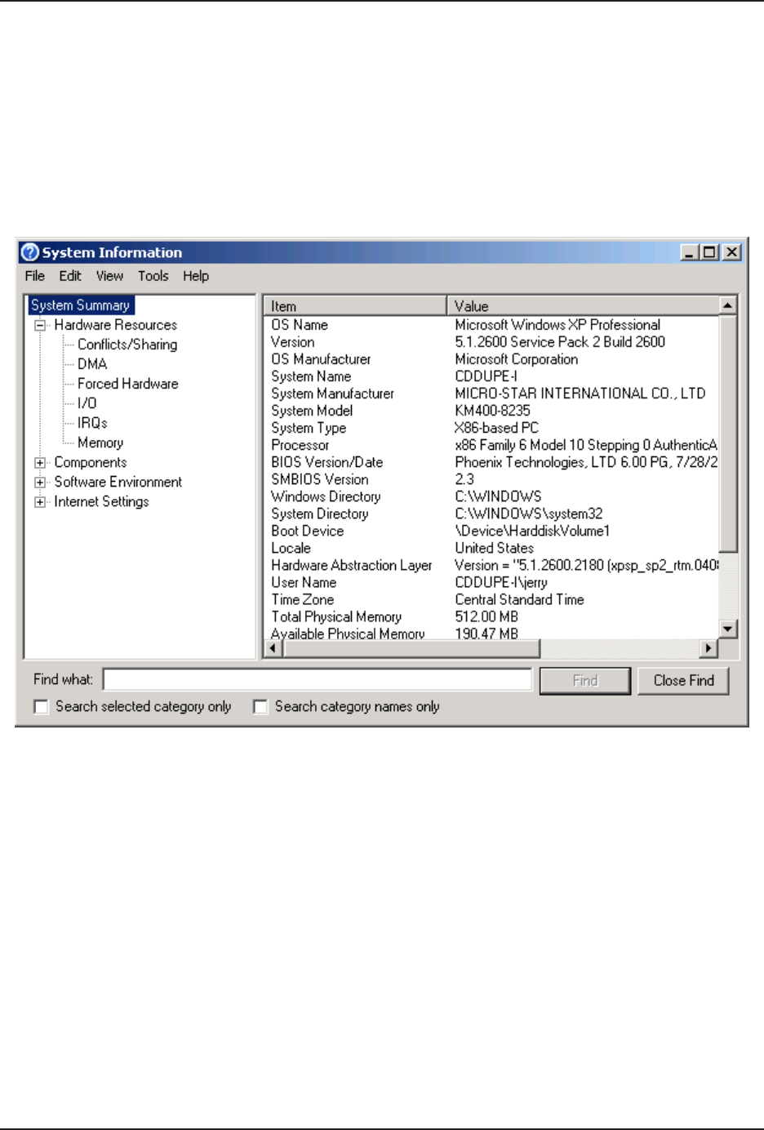
Task: Click the horizontal scrollbar thumb
Action: point(411,648)
